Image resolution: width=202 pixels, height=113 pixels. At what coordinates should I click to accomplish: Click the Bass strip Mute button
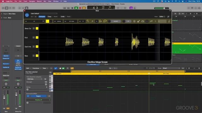(x=4, y=108)
